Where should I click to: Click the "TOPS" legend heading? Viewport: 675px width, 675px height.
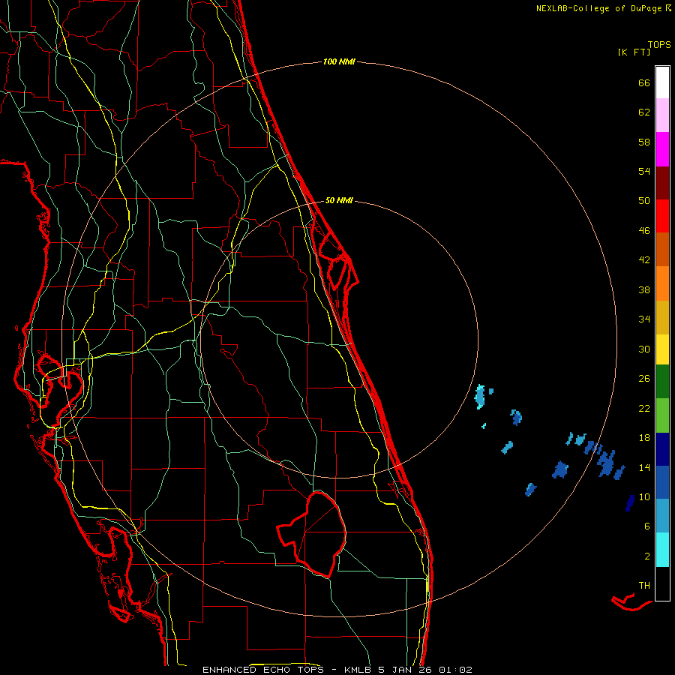coord(659,45)
